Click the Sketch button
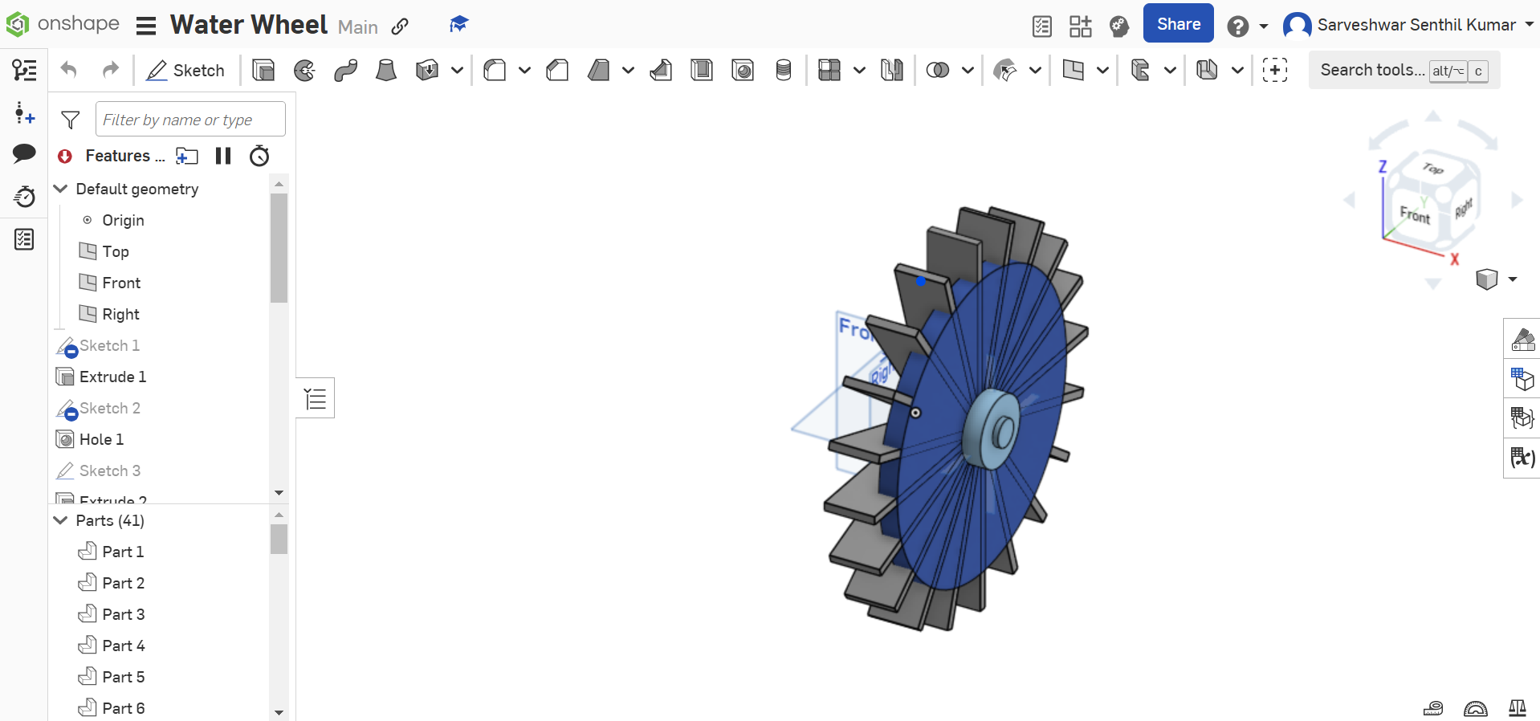1540x721 pixels. point(185,71)
